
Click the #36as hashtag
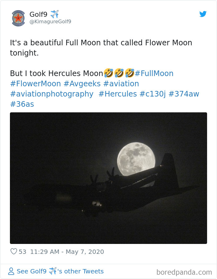pyautogui.click(x=22, y=104)
